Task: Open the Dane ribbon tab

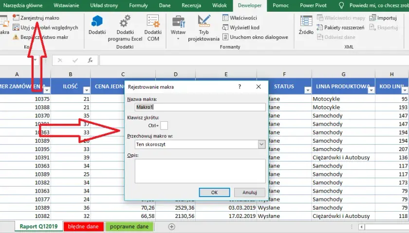Action: 165,5
